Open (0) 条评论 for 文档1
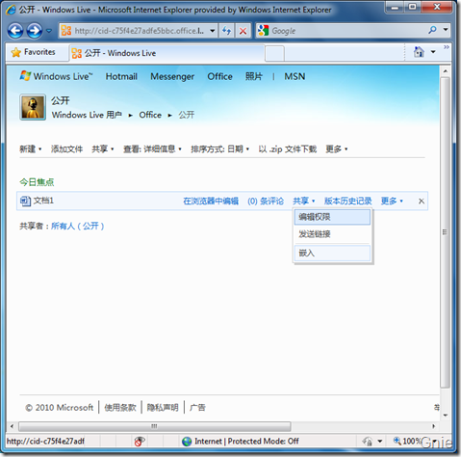 tap(266, 202)
